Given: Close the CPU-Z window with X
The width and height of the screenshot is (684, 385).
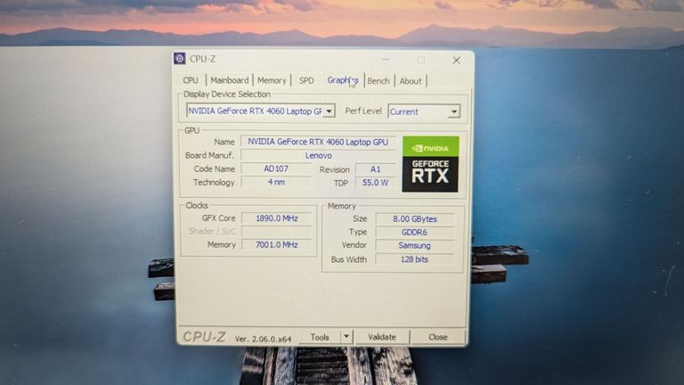Looking at the screenshot, I should click(456, 61).
